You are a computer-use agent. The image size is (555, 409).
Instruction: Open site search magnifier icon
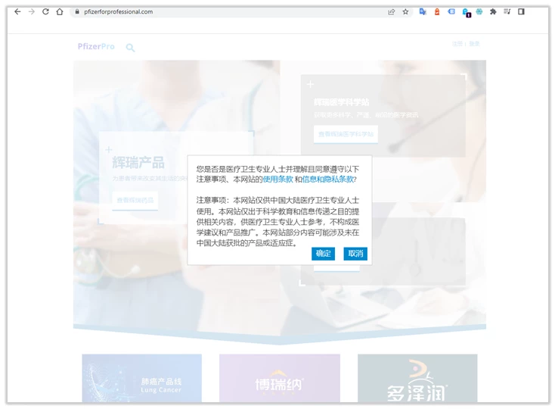[x=130, y=48]
